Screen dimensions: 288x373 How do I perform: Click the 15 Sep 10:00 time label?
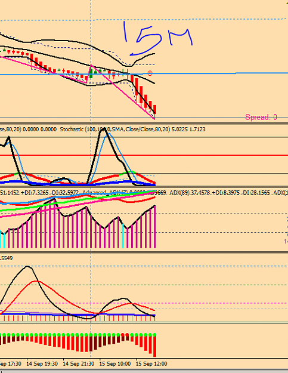(114, 363)
